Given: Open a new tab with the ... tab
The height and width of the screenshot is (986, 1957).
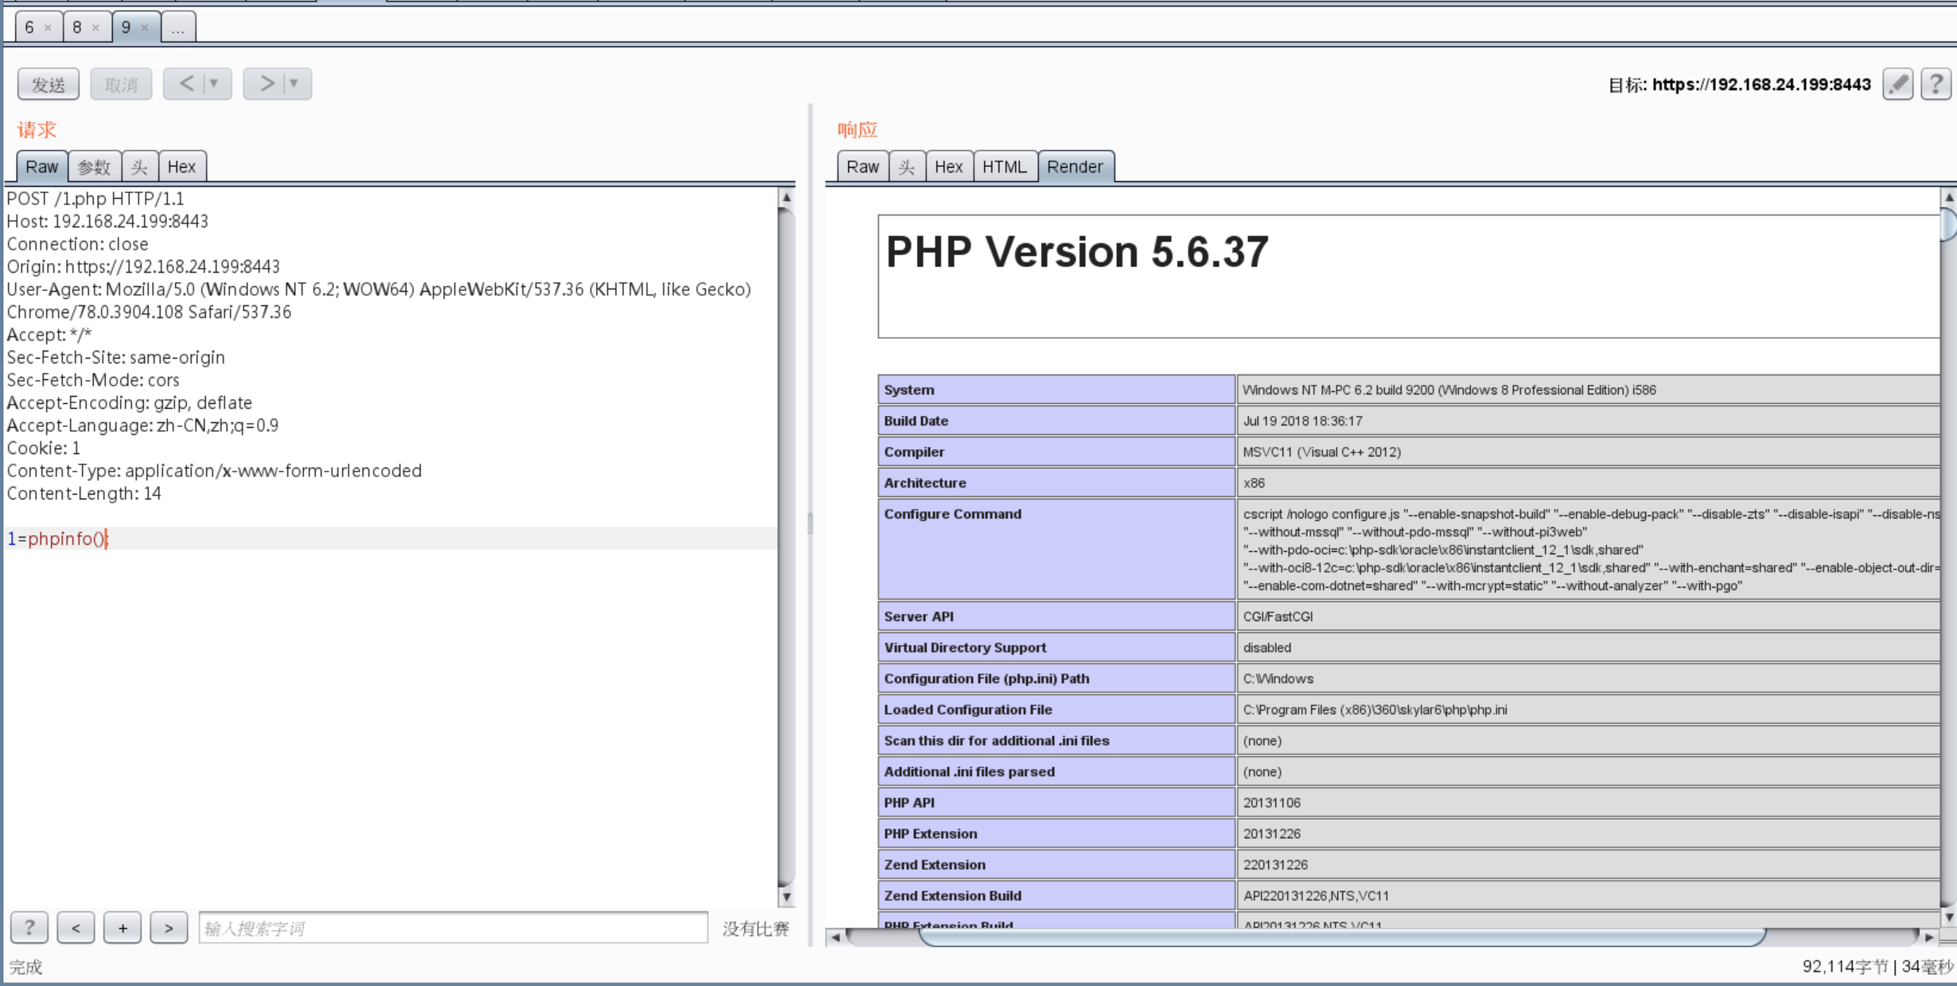Looking at the screenshot, I should coord(178,27).
